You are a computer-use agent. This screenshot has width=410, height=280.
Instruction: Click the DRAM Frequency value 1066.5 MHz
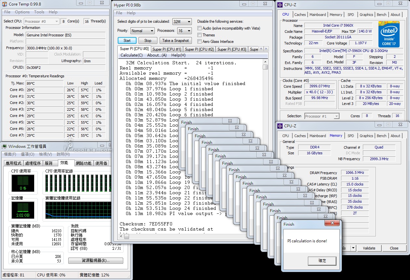point(355,173)
